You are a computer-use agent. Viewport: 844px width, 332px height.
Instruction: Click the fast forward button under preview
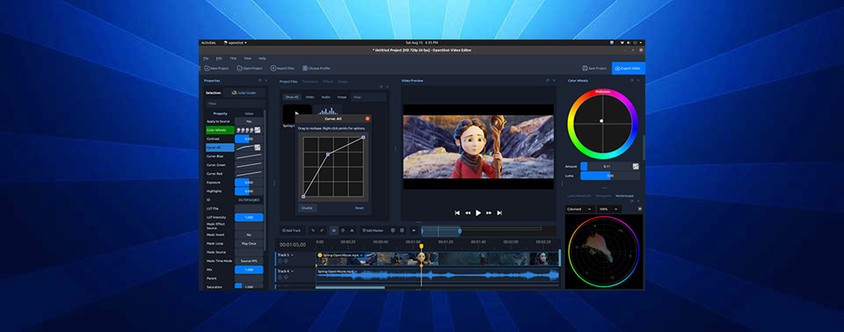click(489, 213)
